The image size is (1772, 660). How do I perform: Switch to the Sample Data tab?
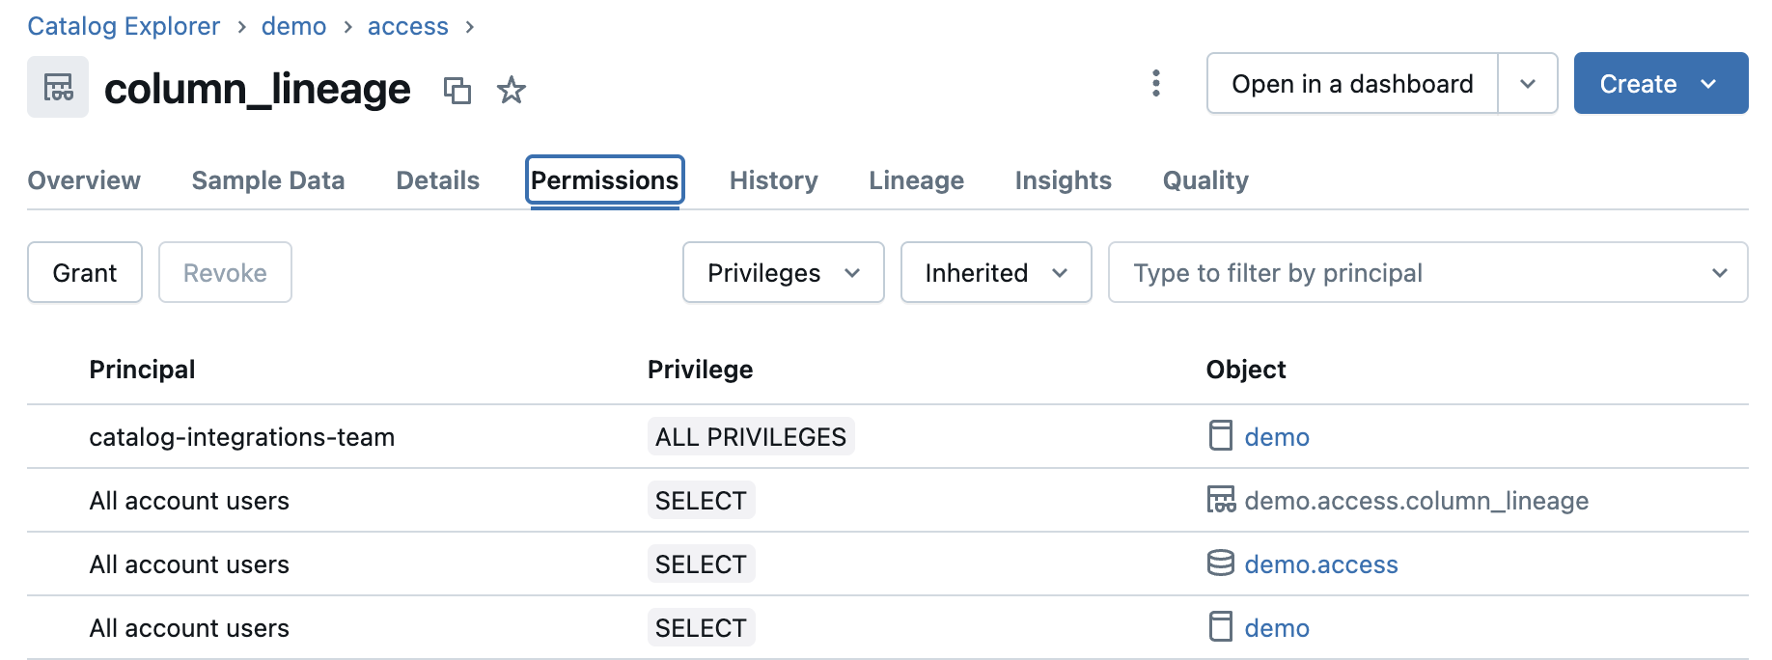(x=267, y=180)
